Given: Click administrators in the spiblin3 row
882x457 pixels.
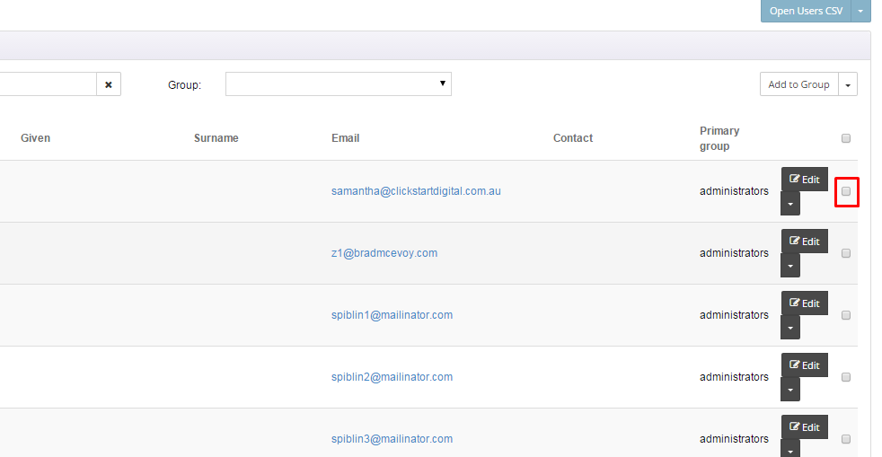Looking at the screenshot, I should tap(734, 438).
